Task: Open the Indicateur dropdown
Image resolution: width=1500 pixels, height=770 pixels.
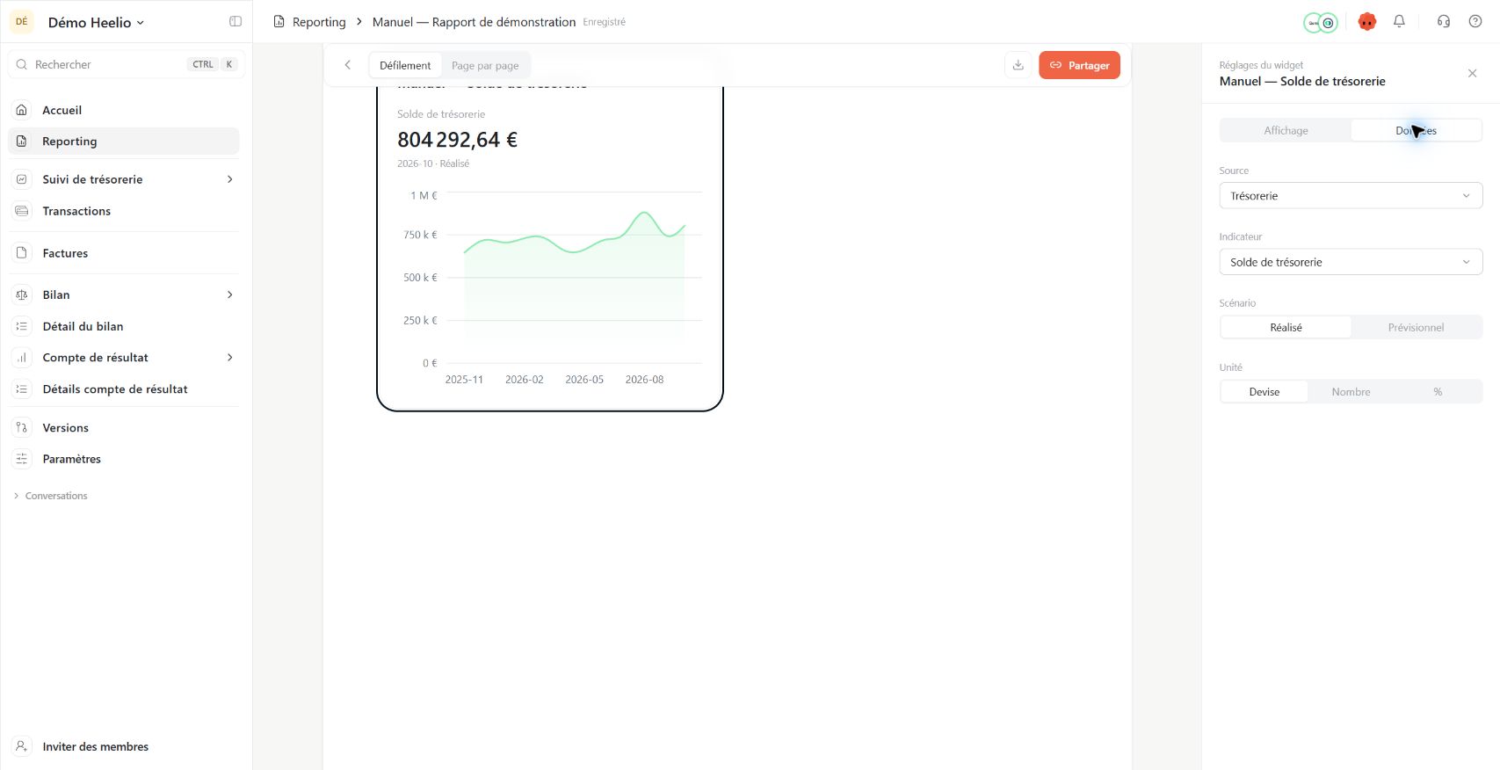Action: (1351, 262)
